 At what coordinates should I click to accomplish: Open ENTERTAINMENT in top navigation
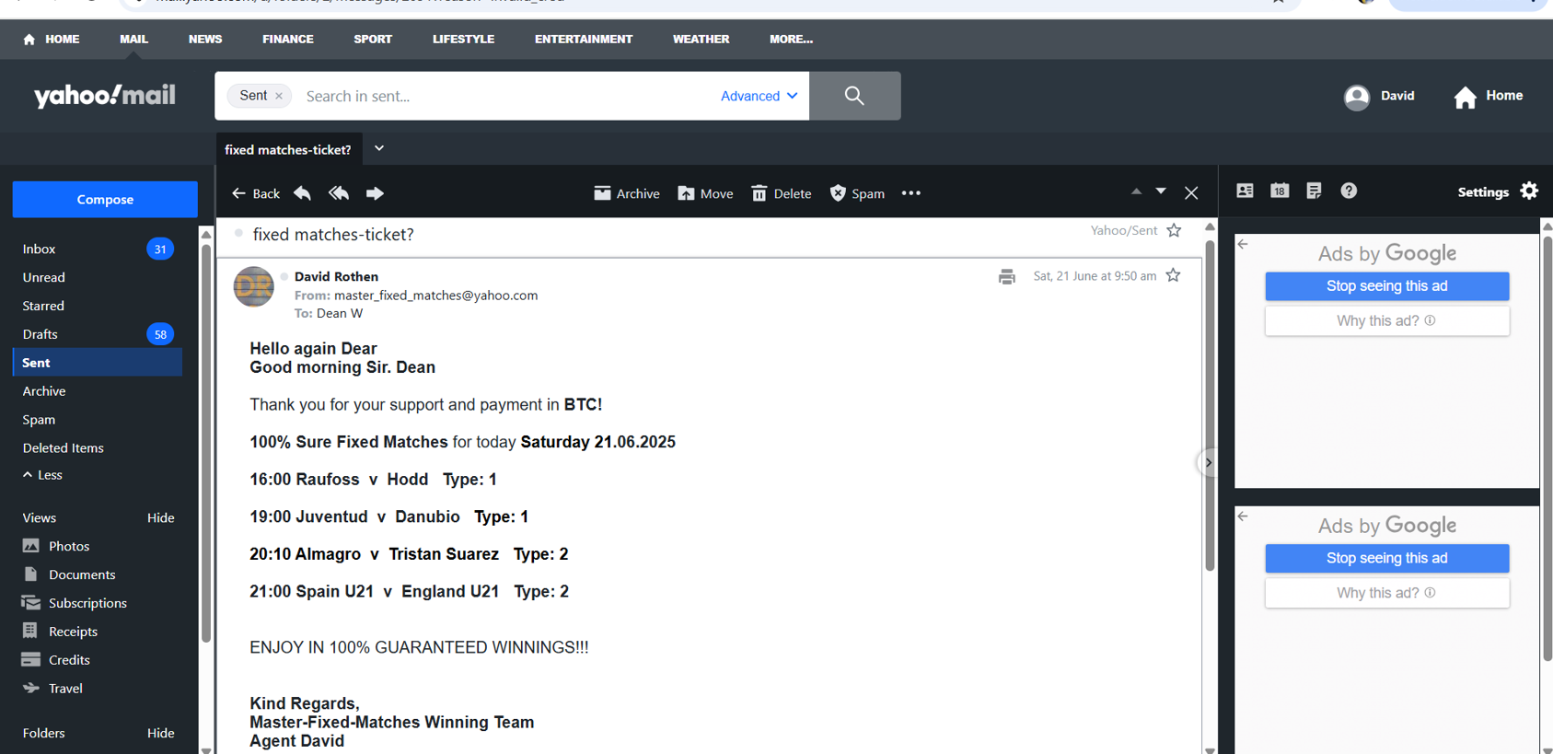pos(584,40)
